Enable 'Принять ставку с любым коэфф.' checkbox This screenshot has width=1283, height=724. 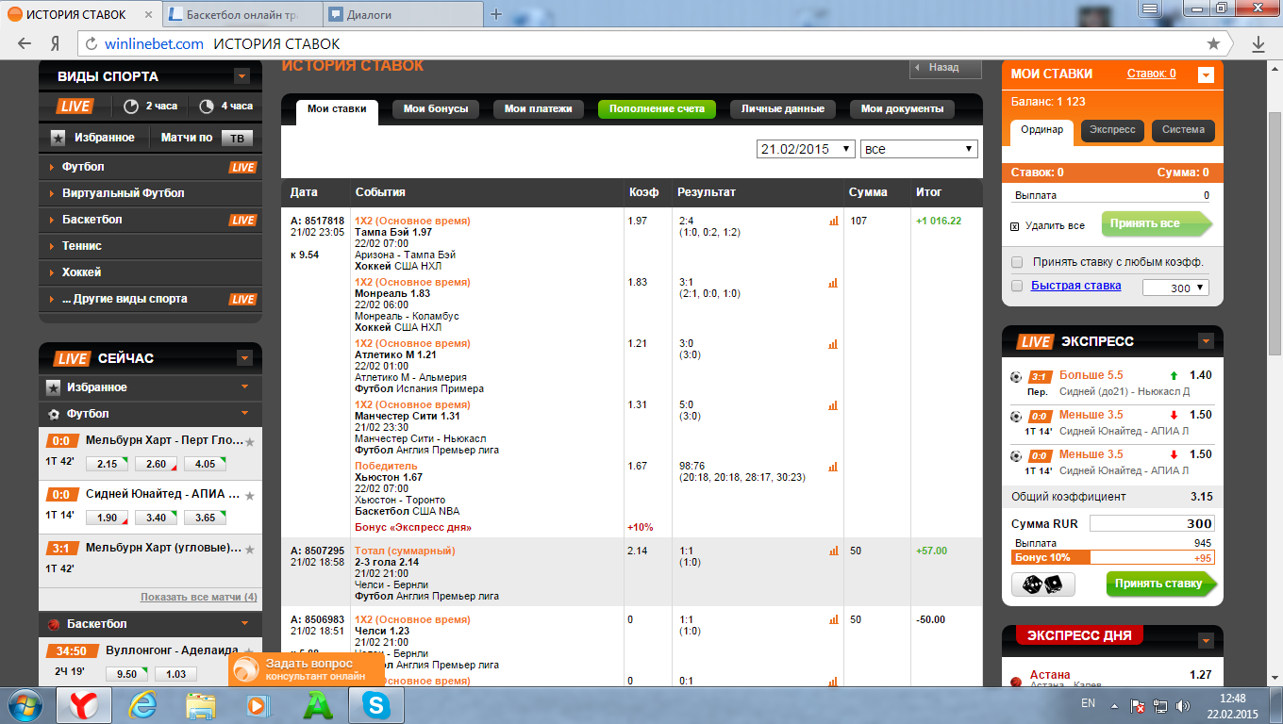click(1017, 262)
